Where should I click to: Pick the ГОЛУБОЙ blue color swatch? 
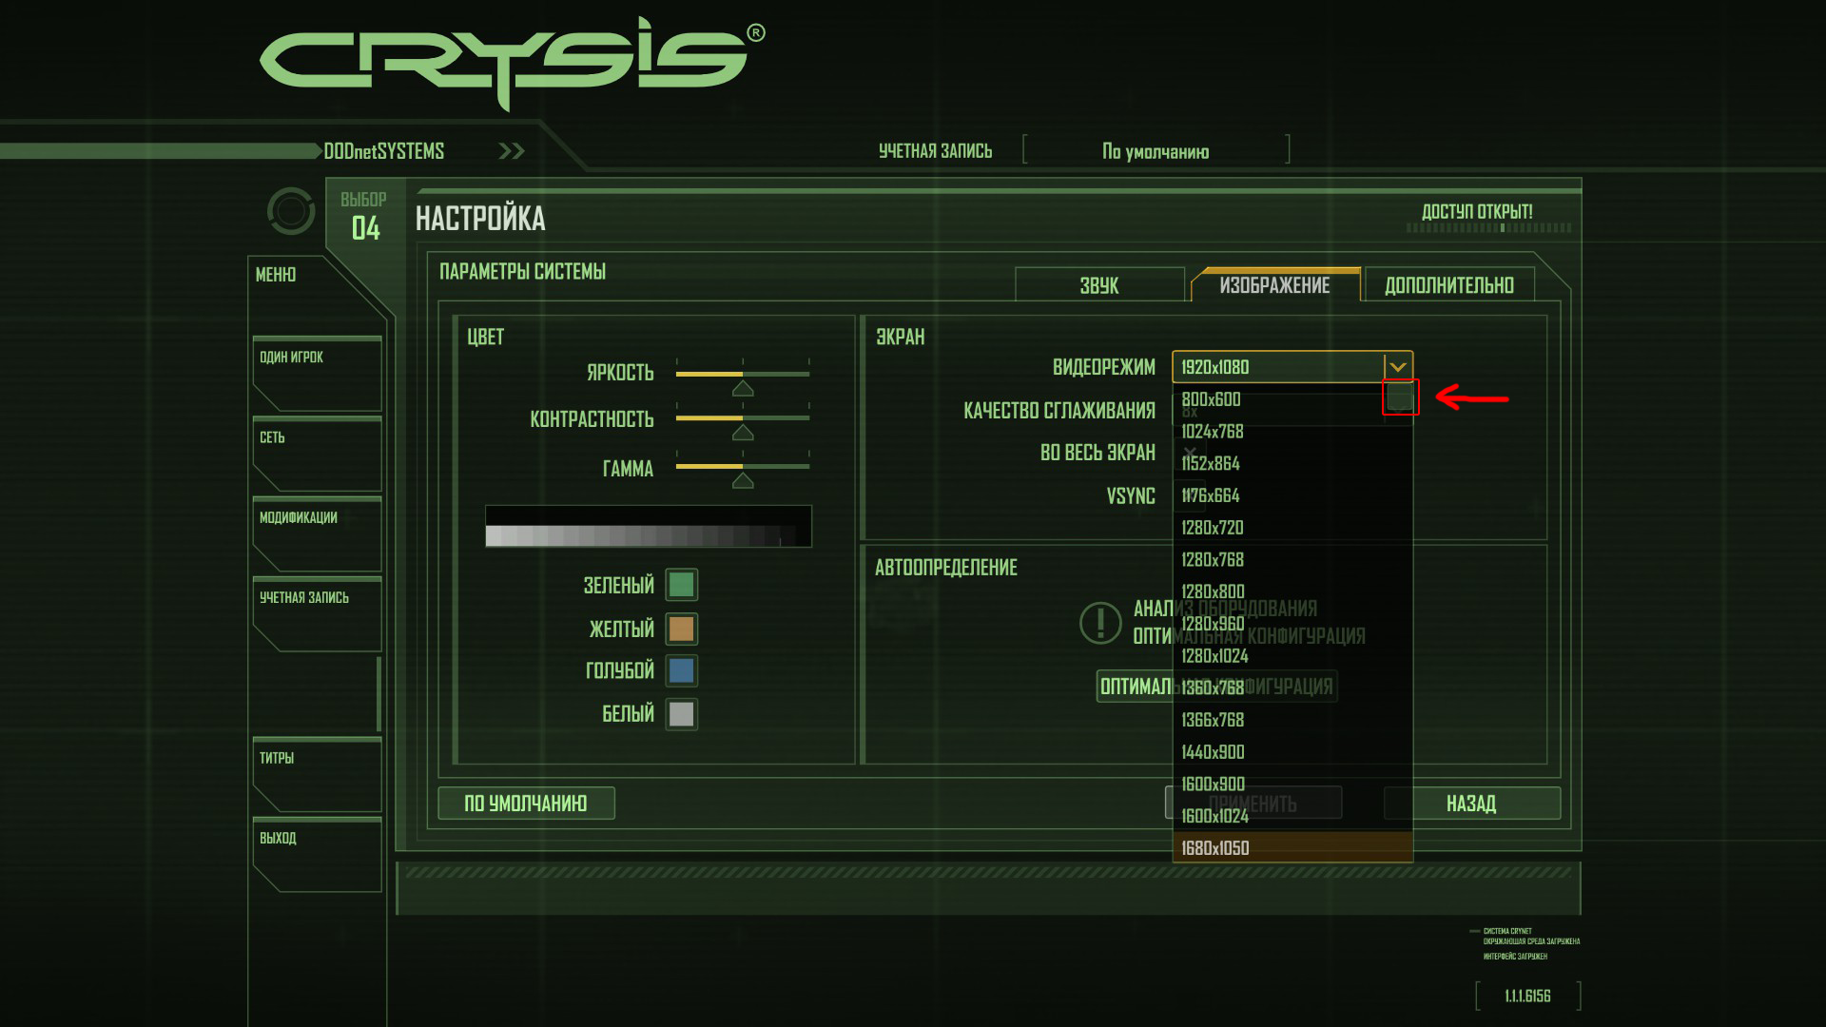[681, 670]
